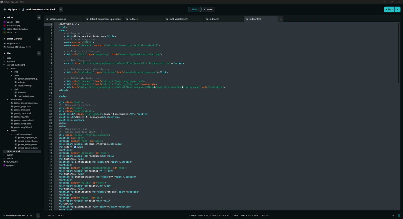
Task: Switch to the index.css tab
Action: 224,19
